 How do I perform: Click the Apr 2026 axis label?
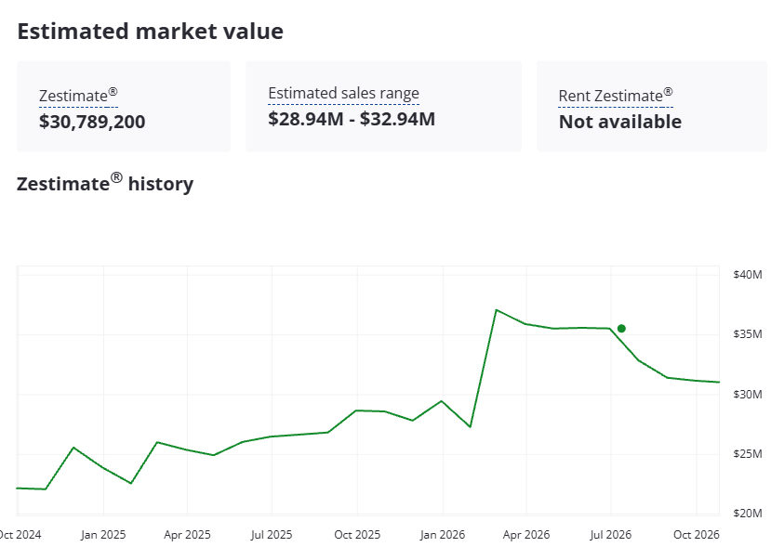(526, 535)
